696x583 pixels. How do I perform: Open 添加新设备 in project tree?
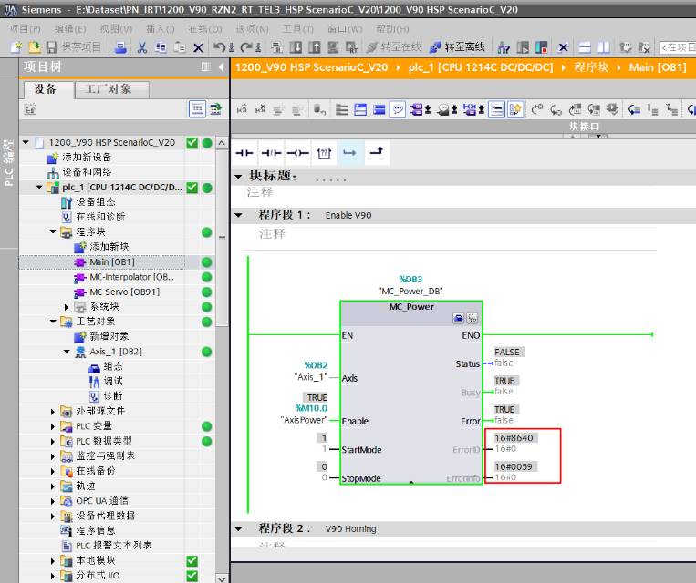pos(87,157)
